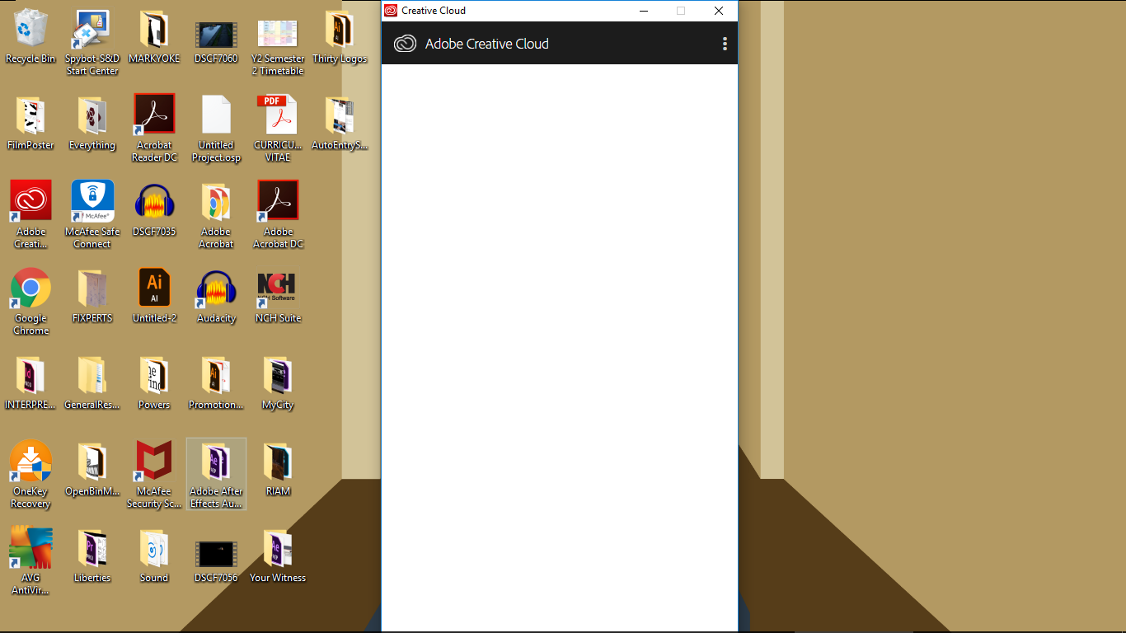This screenshot has width=1126, height=633.
Task: Open McAfee Safe Connect
Action: (91, 199)
